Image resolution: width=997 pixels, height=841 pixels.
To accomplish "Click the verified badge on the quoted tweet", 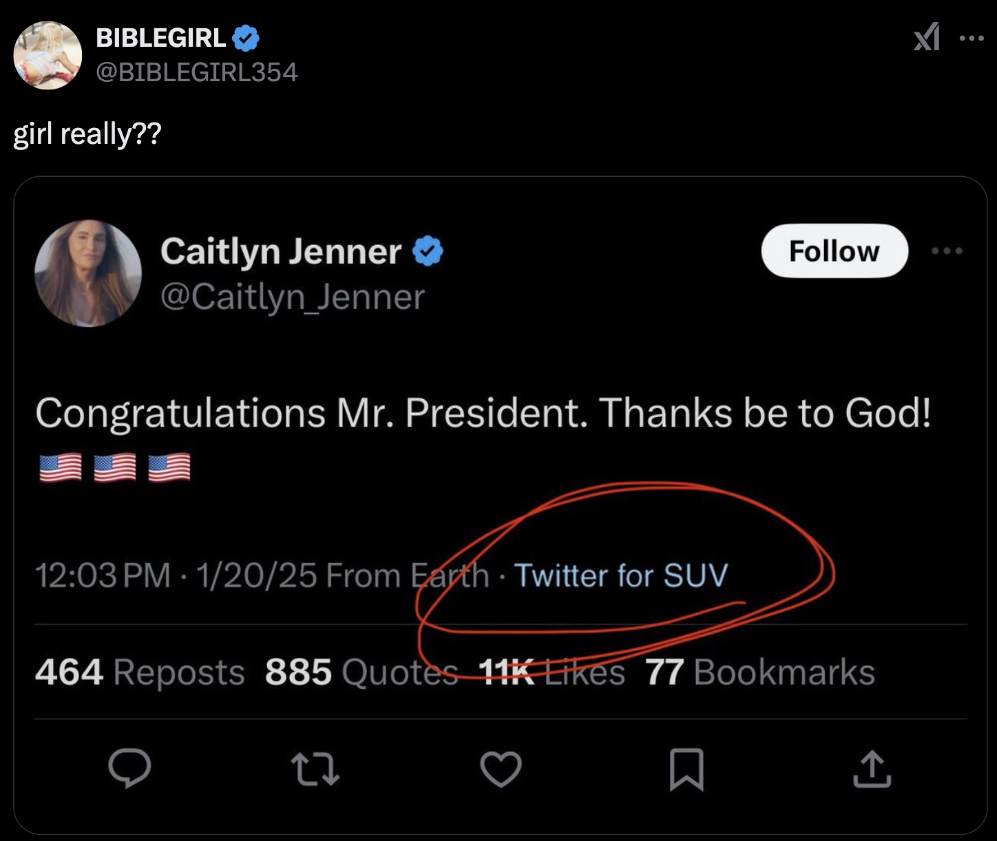I will tap(428, 251).
